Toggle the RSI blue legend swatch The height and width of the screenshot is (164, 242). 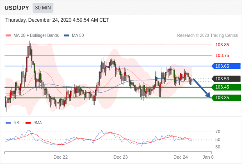click(x=8, y=123)
